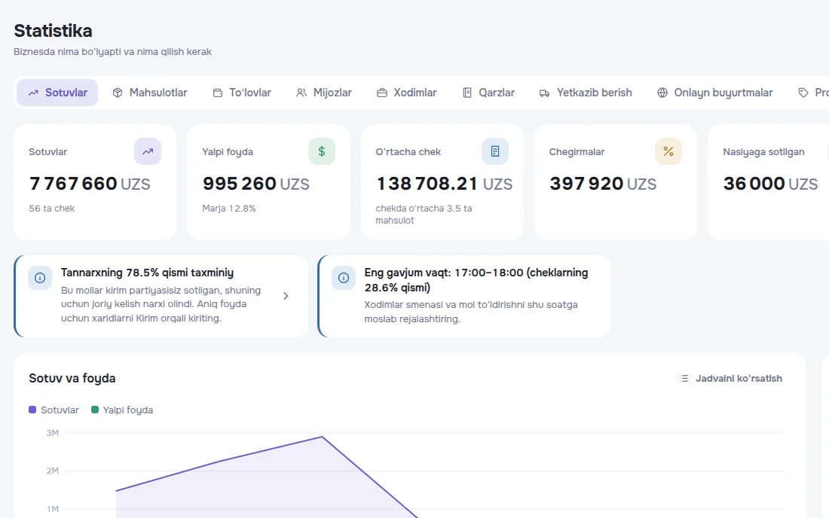Click the percent icon on Chegirmalar card
Viewport: 829px width, 518px height.
pyautogui.click(x=668, y=151)
